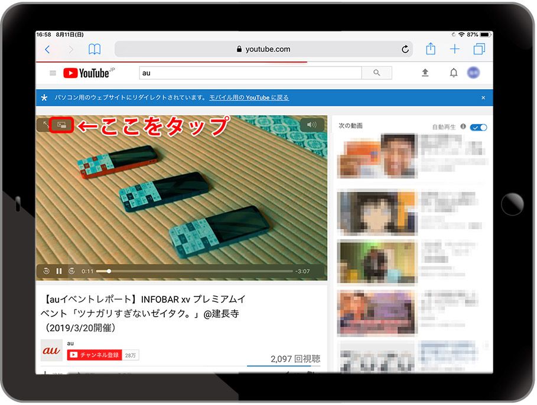
Task: Pause the playing video
Action: point(59,271)
